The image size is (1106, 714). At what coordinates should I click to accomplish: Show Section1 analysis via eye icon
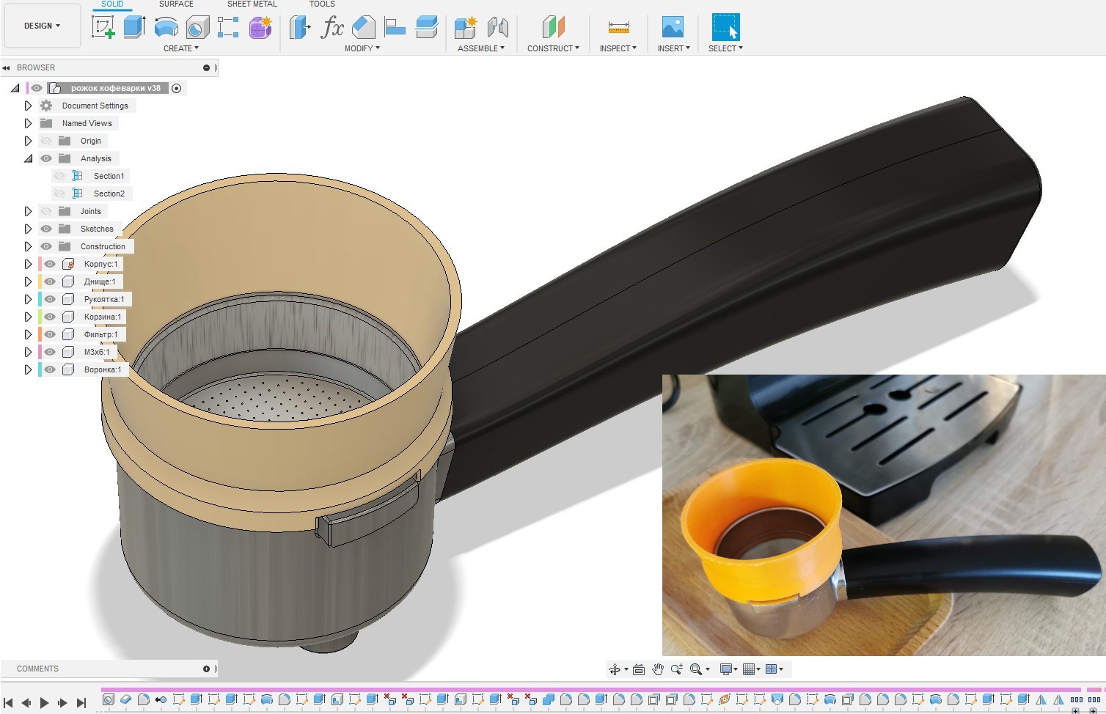(59, 176)
